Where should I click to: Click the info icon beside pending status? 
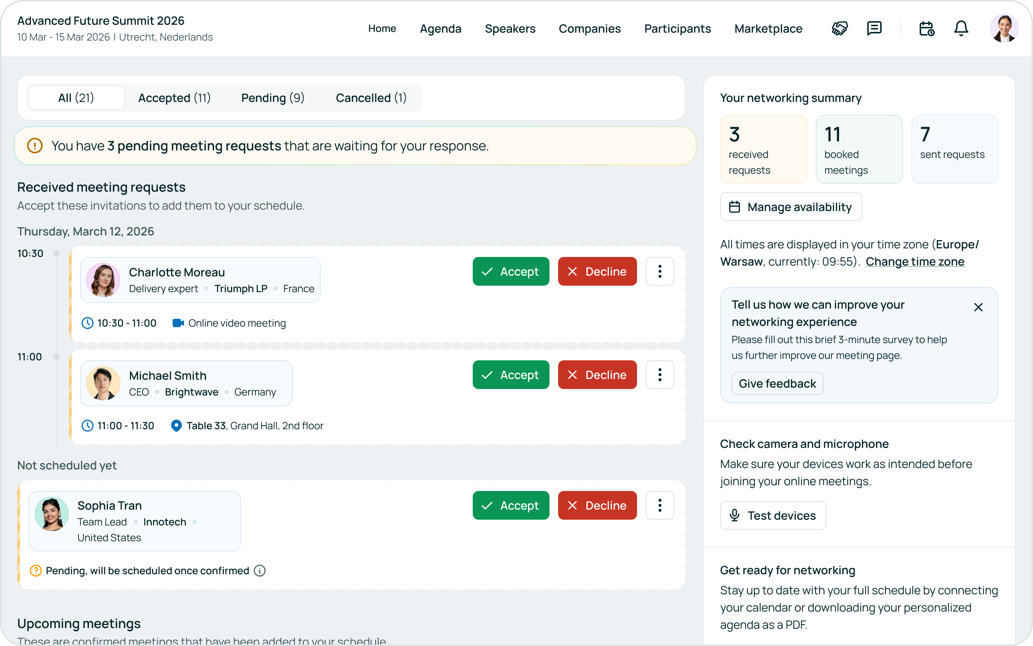point(260,570)
